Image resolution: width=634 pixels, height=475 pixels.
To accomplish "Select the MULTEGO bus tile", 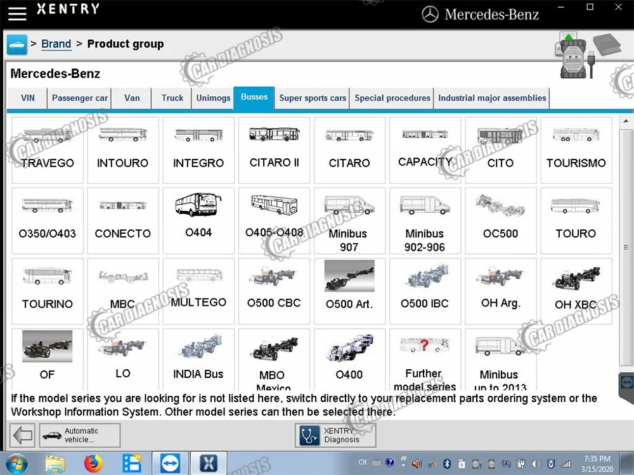I will (x=198, y=291).
